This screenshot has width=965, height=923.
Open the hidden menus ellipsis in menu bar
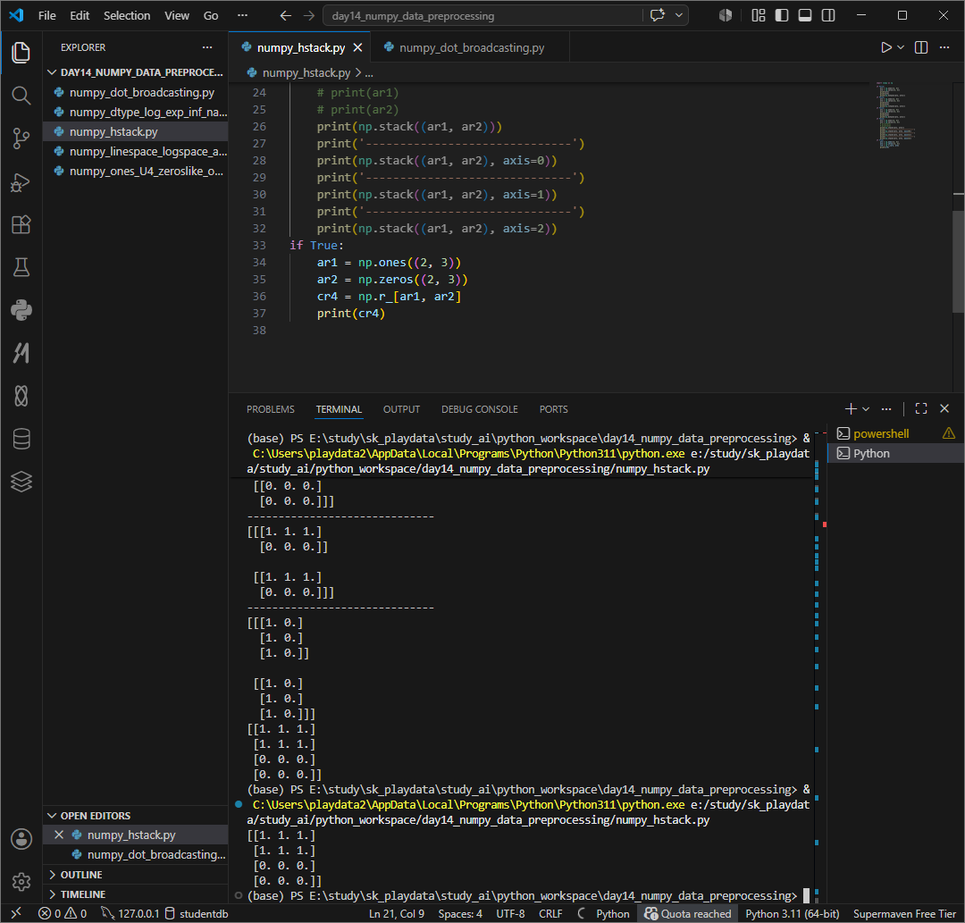242,15
